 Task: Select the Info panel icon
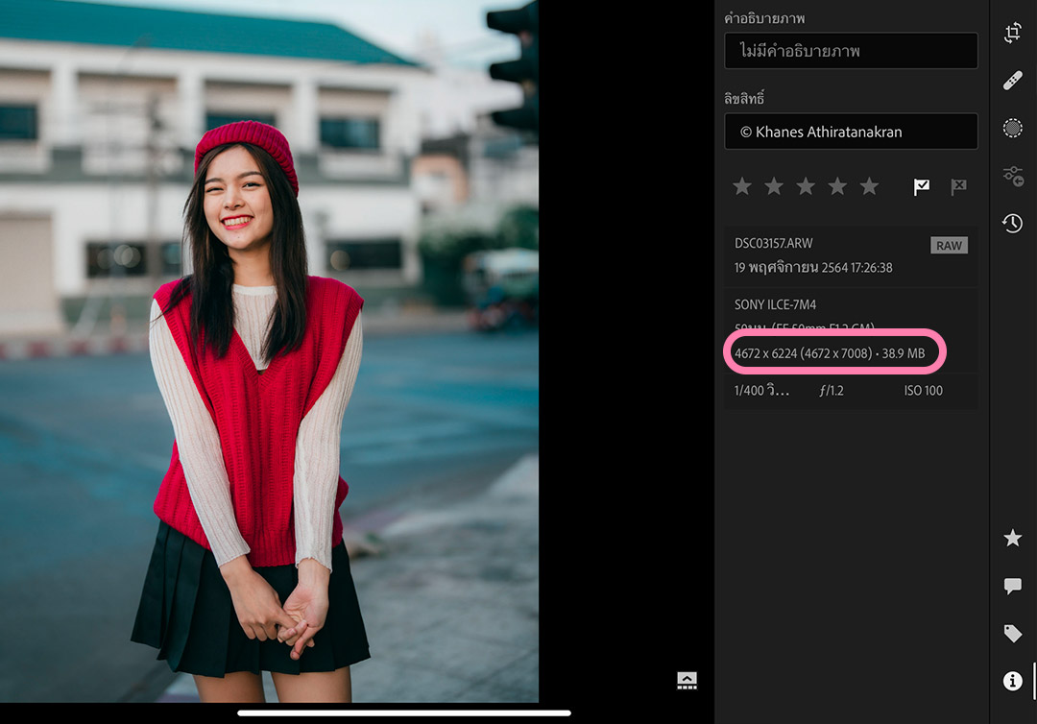[x=1013, y=681]
